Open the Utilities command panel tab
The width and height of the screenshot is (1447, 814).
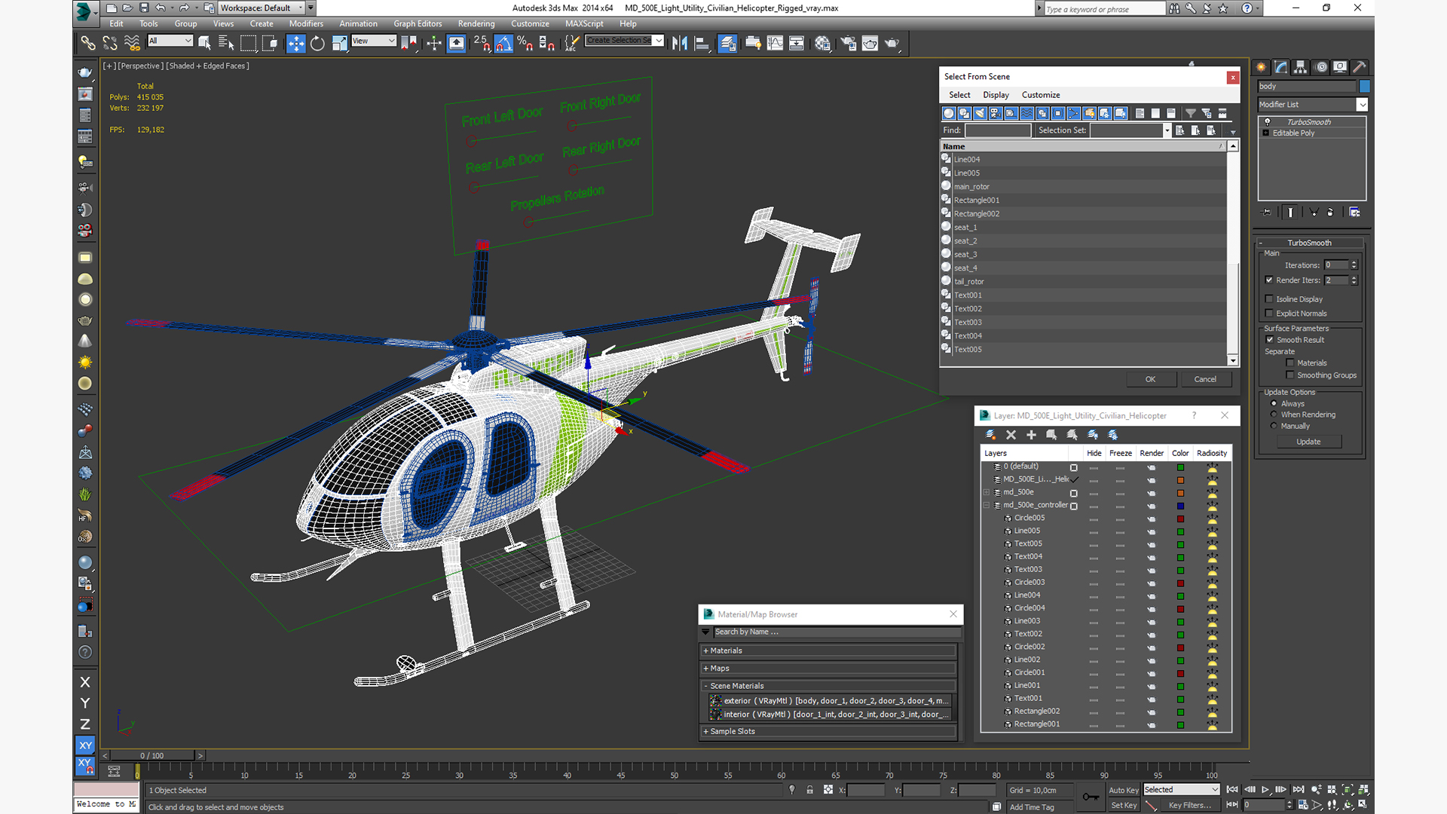coord(1359,66)
